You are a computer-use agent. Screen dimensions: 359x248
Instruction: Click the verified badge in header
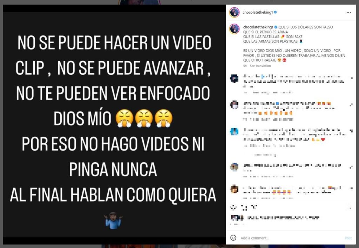(276, 12)
